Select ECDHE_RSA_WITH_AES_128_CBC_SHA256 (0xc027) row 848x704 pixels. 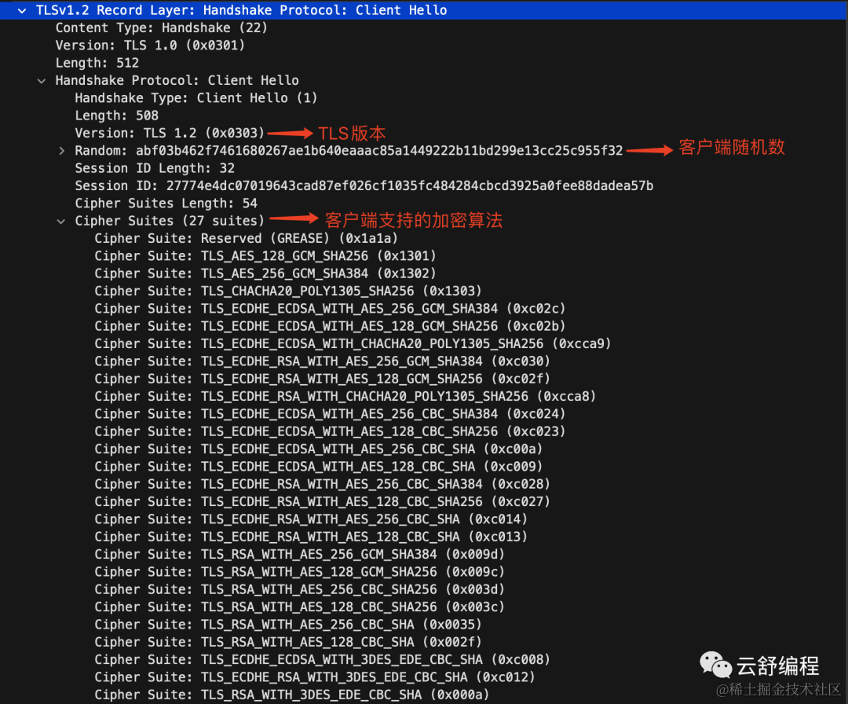click(323, 501)
